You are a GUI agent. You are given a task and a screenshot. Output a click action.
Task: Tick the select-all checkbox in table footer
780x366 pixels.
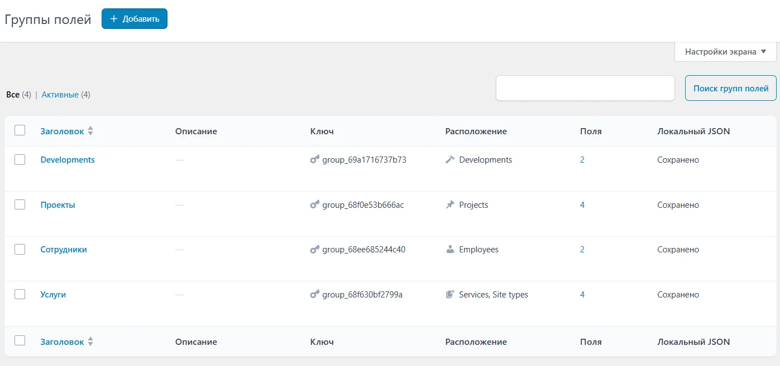20,341
